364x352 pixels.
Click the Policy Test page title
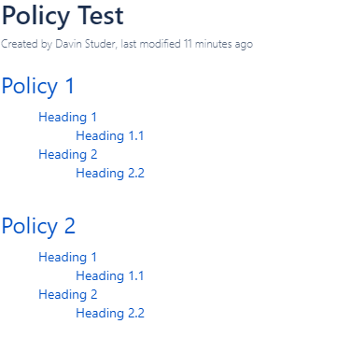coord(63,16)
